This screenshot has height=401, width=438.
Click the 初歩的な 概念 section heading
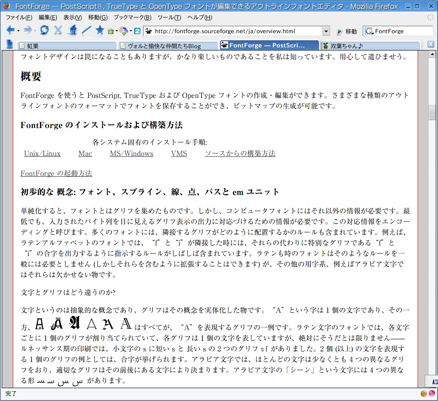click(150, 192)
